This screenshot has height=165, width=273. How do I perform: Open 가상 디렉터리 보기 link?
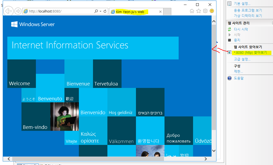pos(248,16)
